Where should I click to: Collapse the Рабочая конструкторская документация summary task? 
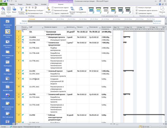47,115
